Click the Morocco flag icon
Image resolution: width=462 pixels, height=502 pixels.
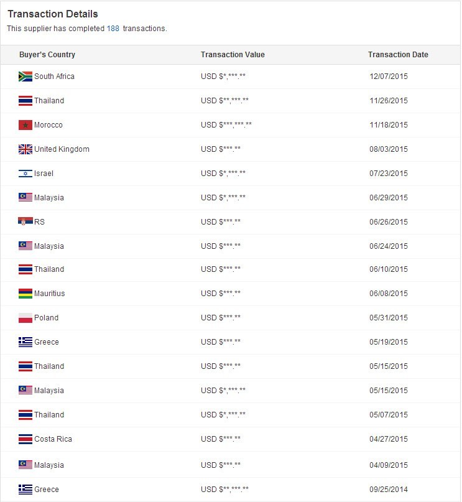pyautogui.click(x=25, y=125)
